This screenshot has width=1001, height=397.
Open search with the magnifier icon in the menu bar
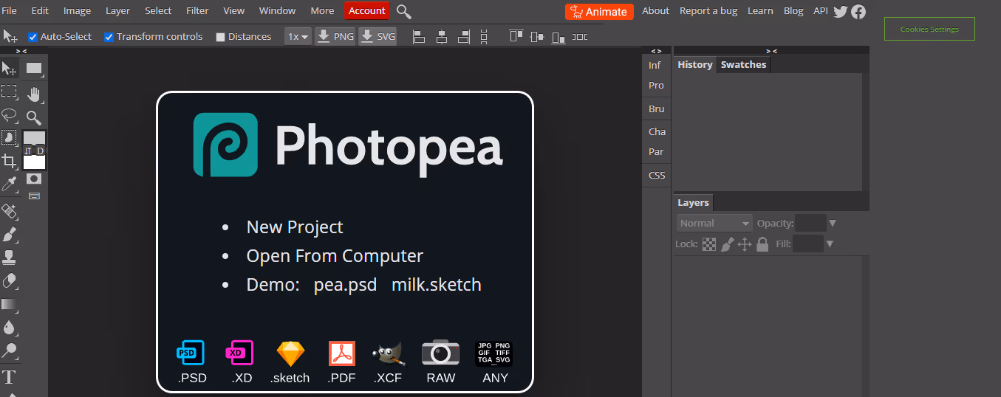pyautogui.click(x=404, y=11)
